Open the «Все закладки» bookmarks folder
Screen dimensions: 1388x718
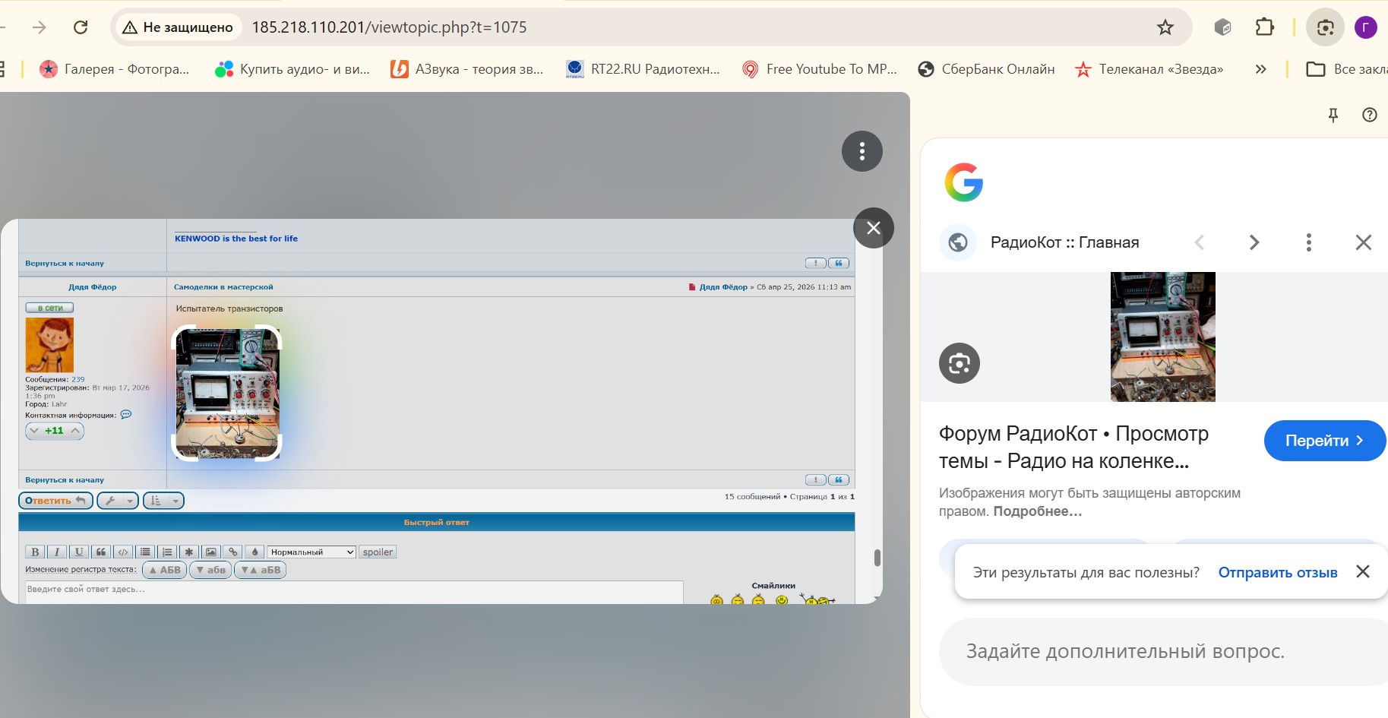coord(1346,69)
